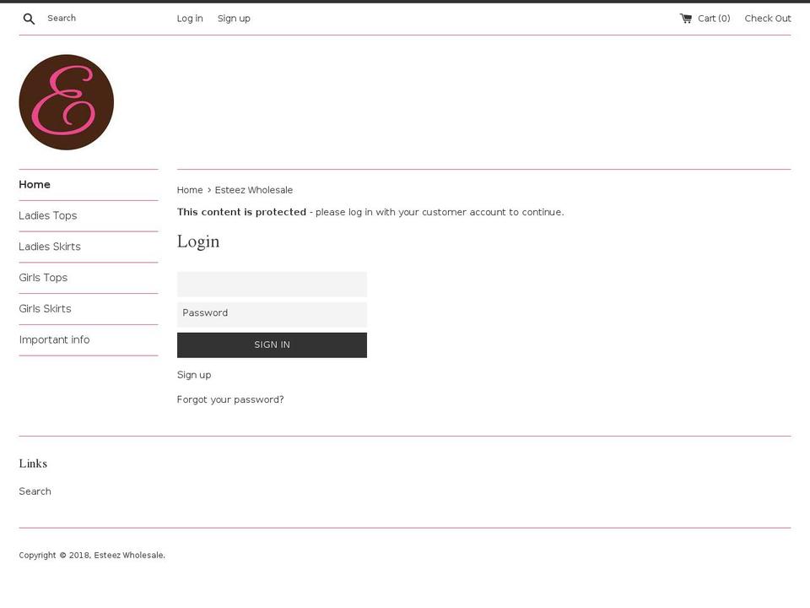Open Search link under Links footer
The width and height of the screenshot is (810, 608).
35,491
